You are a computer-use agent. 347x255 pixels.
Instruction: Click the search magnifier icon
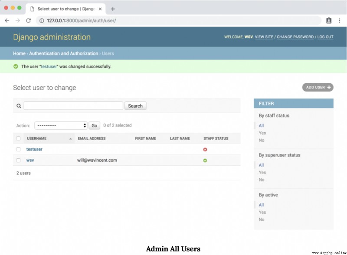click(19, 106)
